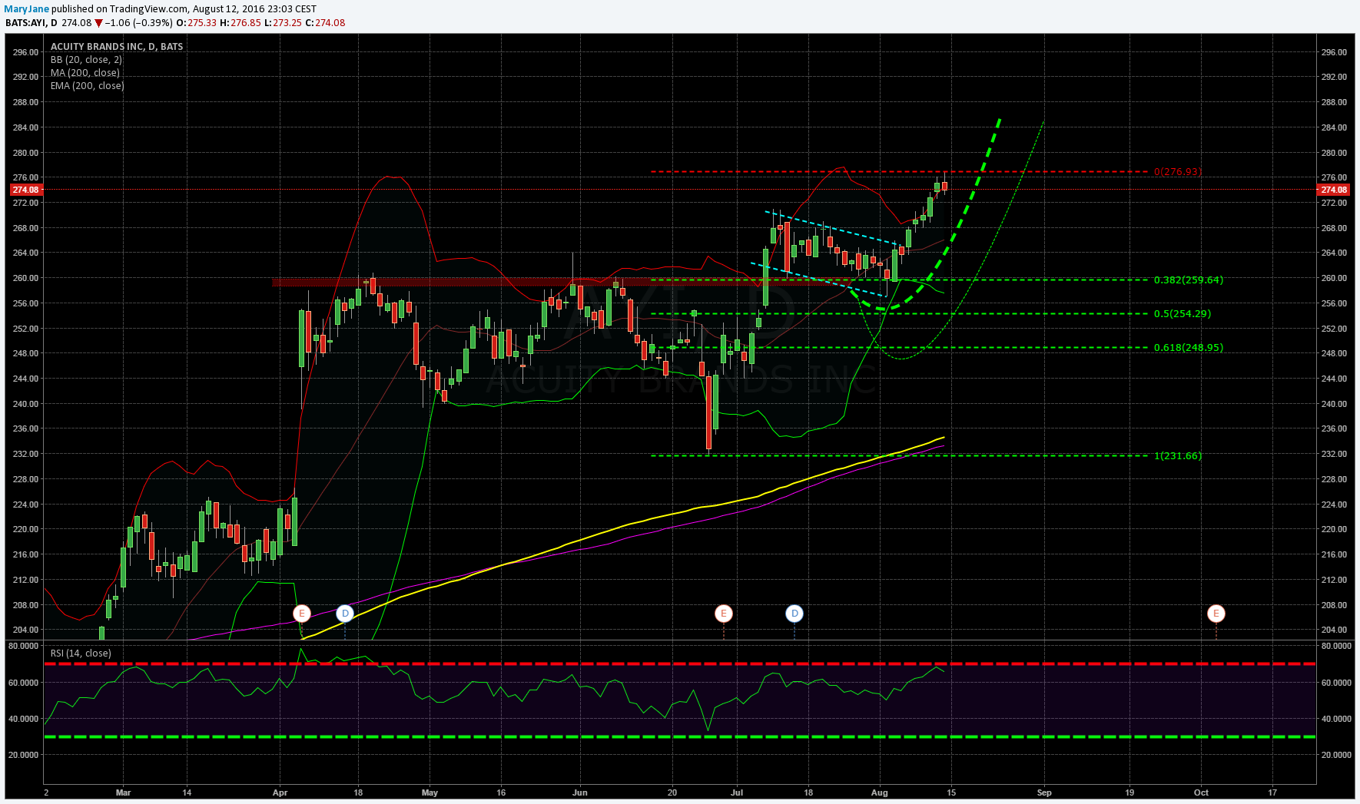
Task: Click the upcoming earnings E marker near October
Action: coord(1216,614)
